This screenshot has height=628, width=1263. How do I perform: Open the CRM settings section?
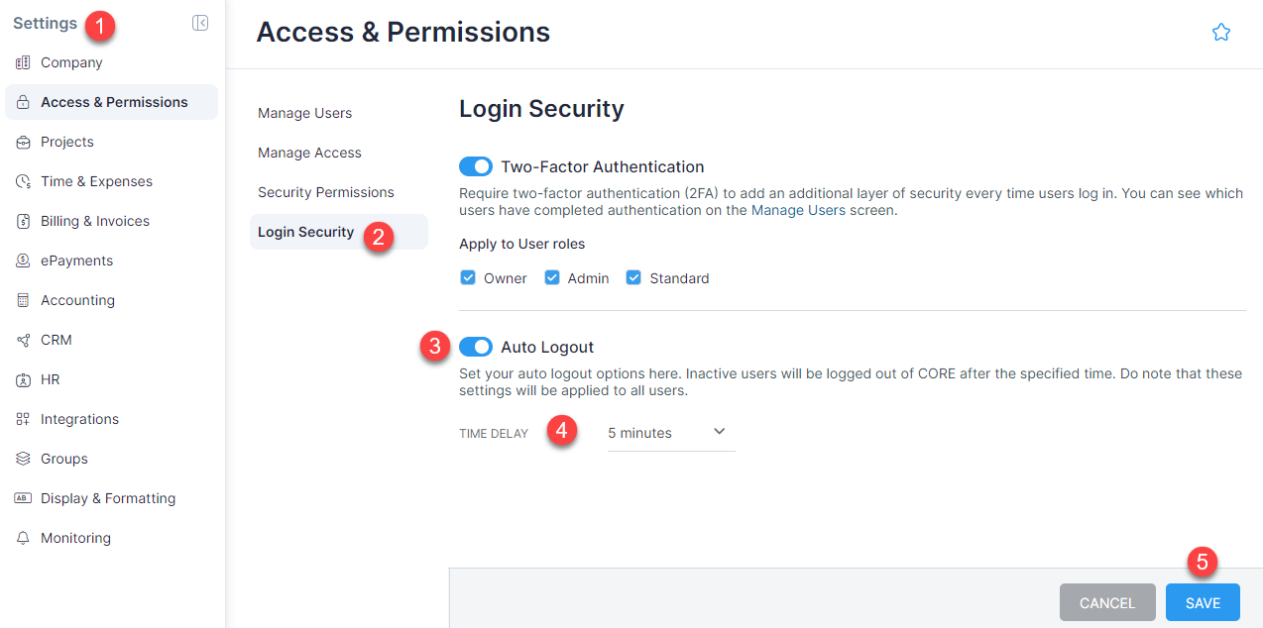coord(55,340)
